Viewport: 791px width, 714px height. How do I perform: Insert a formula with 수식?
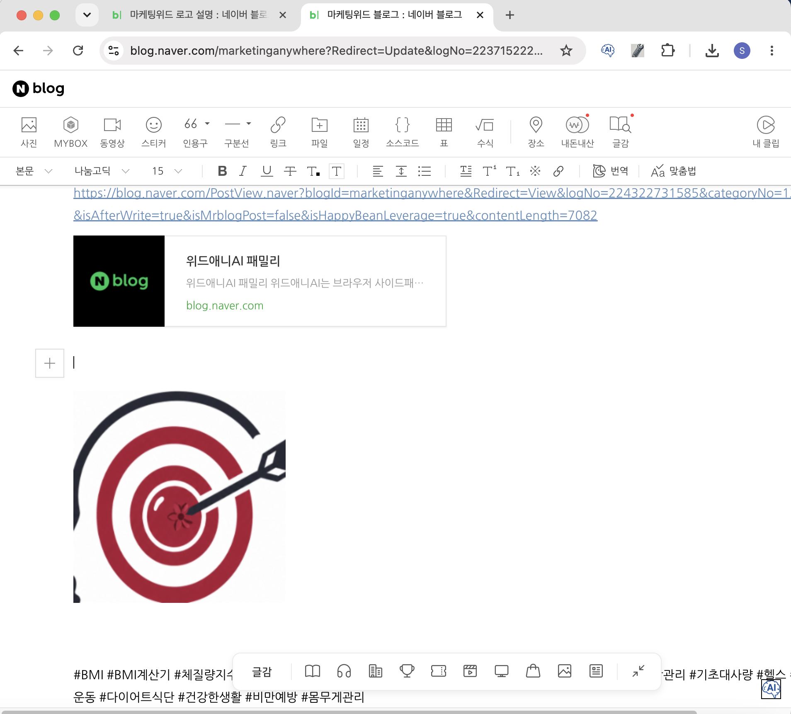[x=485, y=132]
